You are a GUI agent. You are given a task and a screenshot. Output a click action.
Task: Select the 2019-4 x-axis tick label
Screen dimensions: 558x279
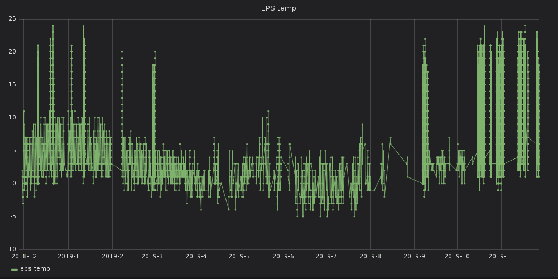coord(196,257)
